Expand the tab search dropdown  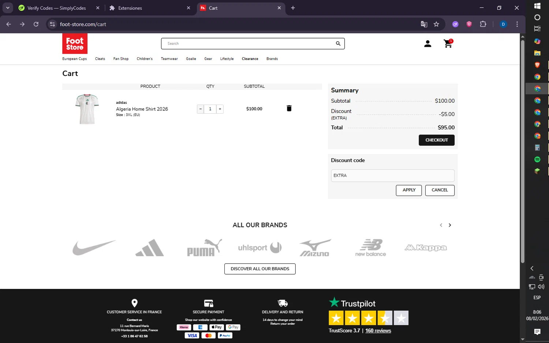point(8,8)
